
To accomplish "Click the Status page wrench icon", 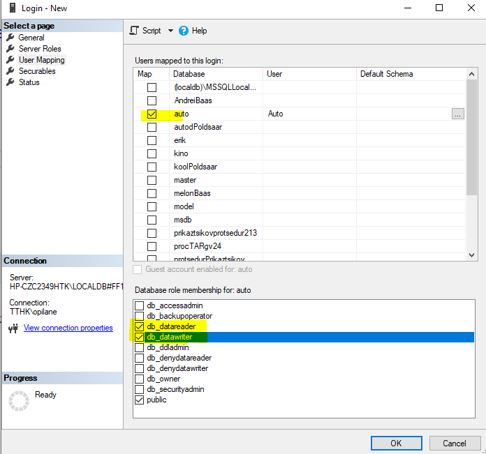I will pyautogui.click(x=10, y=82).
